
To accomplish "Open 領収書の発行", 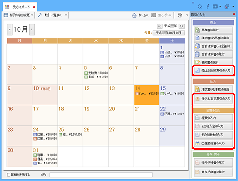I will tap(213, 62).
